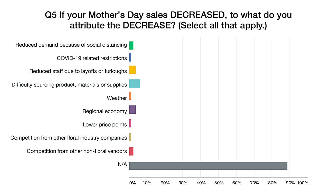Click the 0% axis tick label
The width and height of the screenshot is (334, 195).
132,183
